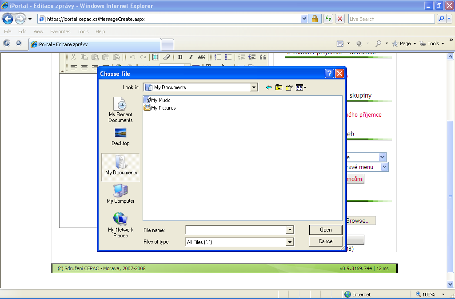Select the My Pictures folder
Image resolution: width=455 pixels, height=299 pixels.
(160, 108)
